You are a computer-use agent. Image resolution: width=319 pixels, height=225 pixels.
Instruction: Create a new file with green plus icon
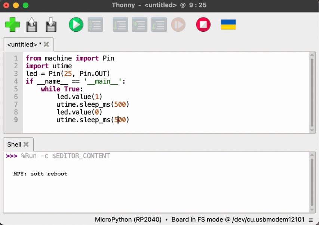click(x=12, y=25)
